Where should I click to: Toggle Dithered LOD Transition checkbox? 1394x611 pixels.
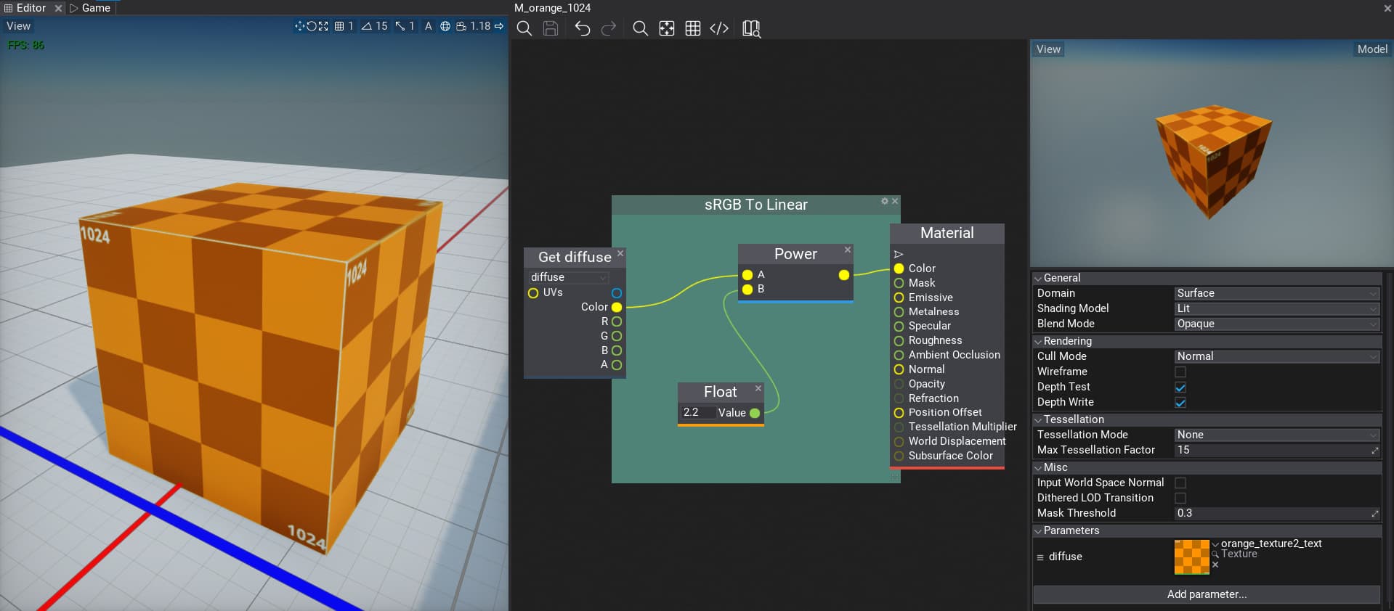pyautogui.click(x=1180, y=498)
